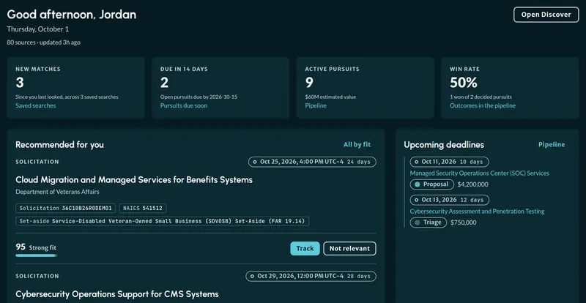This screenshot has width=586, height=303.
Task: Click the 80 sources updated 3h ago text
Action: (44, 42)
